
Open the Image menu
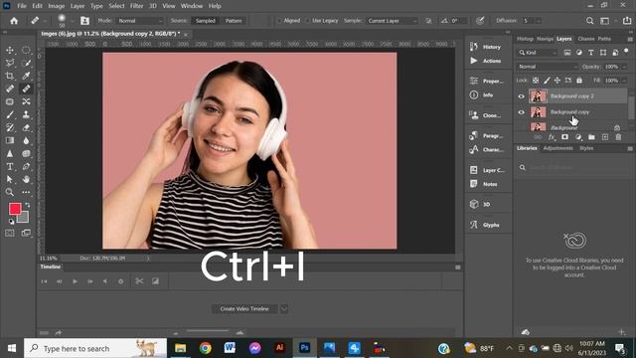56,6
